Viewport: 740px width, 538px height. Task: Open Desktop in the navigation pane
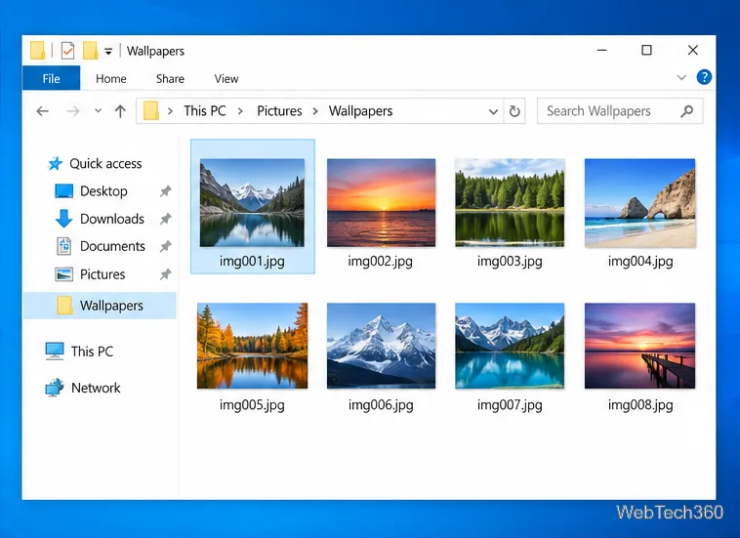point(91,191)
